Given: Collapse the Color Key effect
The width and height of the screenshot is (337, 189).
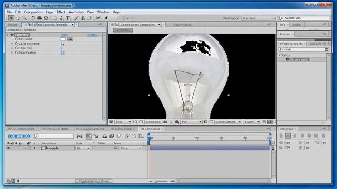Looking at the screenshot, I should (x=8, y=35).
